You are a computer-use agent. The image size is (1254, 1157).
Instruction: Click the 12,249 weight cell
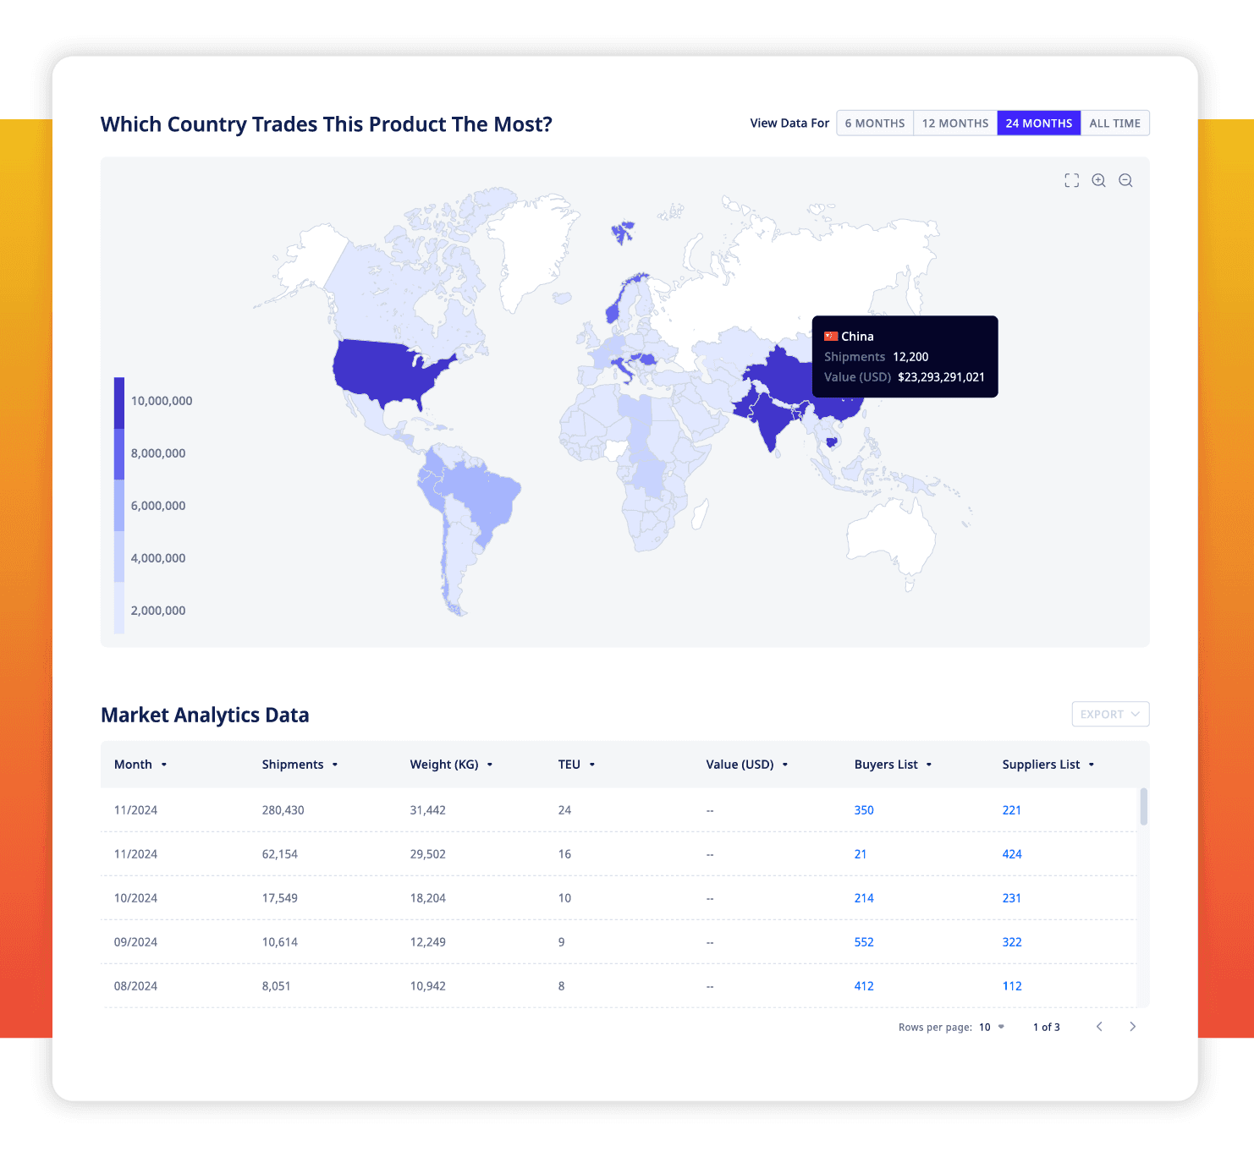[428, 942]
